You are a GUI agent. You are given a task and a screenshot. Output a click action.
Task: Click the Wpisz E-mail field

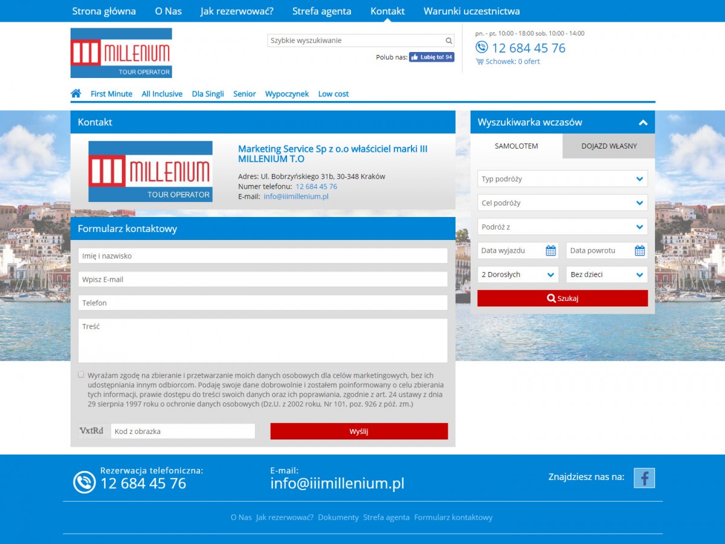click(263, 279)
